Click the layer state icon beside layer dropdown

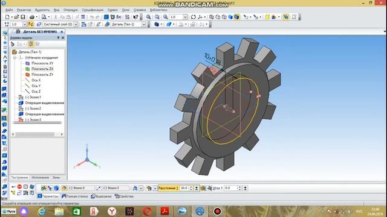39,24
